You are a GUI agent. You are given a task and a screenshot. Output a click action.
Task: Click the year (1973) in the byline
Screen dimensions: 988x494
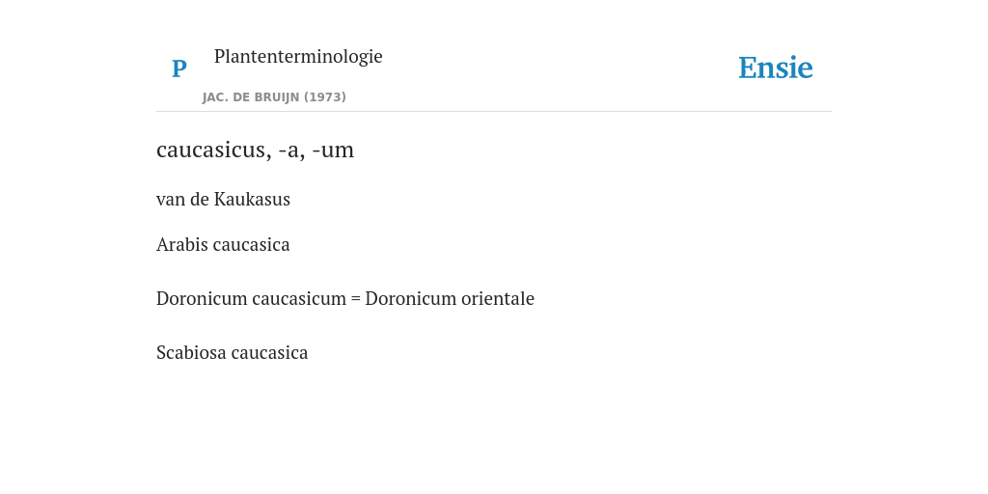pyautogui.click(x=325, y=97)
